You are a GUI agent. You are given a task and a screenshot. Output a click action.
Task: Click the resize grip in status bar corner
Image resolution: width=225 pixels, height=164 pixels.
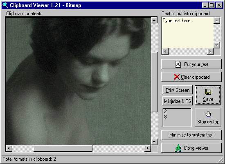(x=221, y=160)
